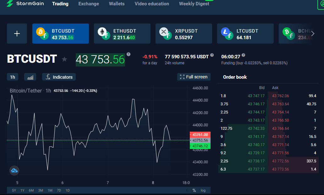
Task: Open the Trading tab
Action: 60,4
